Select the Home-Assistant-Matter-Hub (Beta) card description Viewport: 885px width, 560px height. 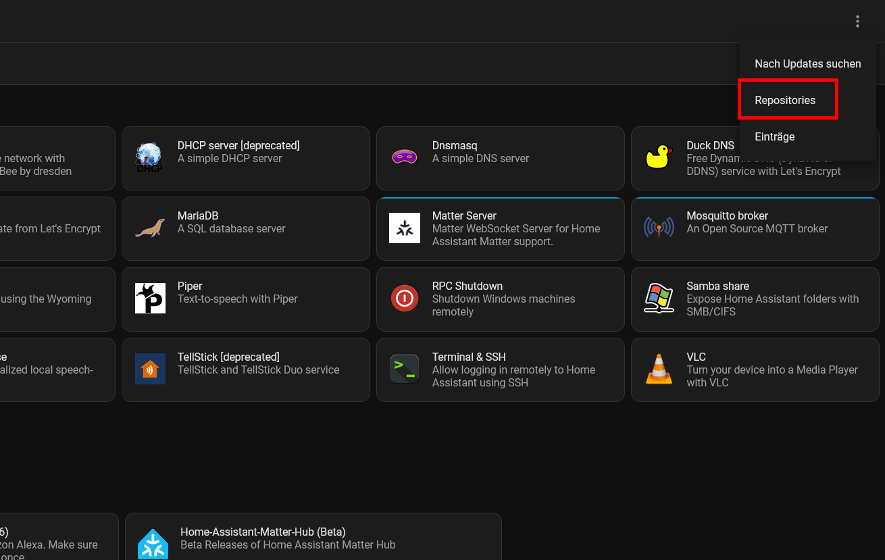tap(288, 544)
